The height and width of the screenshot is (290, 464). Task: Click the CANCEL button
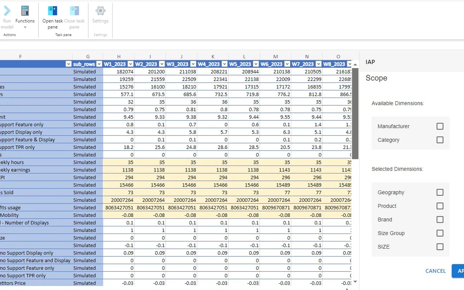click(x=435, y=271)
